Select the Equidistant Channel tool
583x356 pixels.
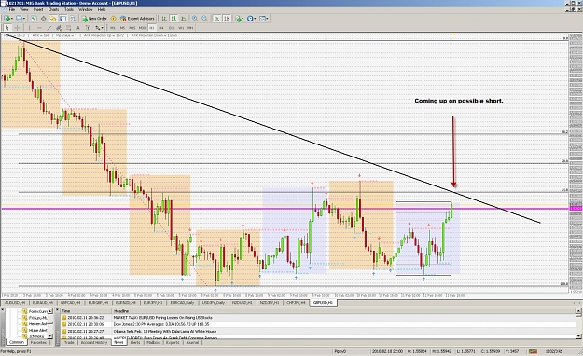pos(59,28)
